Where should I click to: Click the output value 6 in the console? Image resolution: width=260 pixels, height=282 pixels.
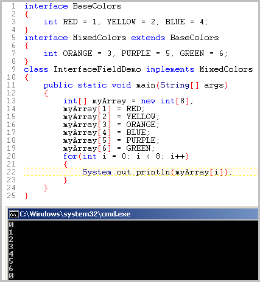(x=11, y=269)
